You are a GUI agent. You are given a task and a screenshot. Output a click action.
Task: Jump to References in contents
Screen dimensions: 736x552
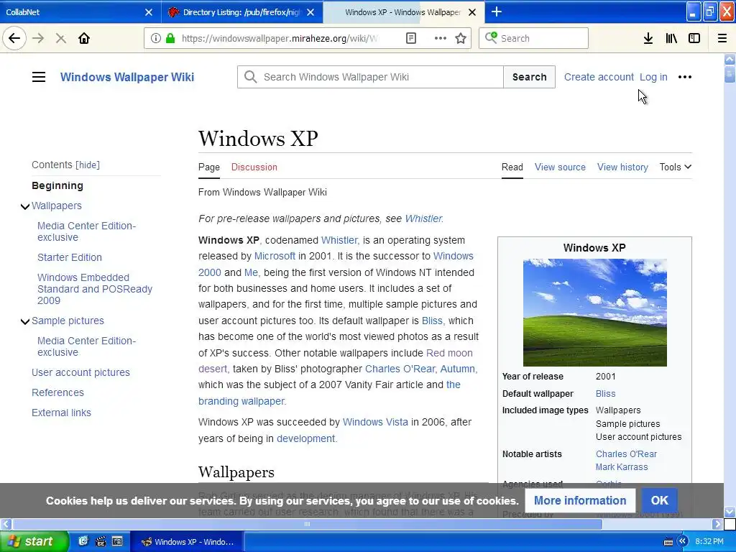[57, 392]
